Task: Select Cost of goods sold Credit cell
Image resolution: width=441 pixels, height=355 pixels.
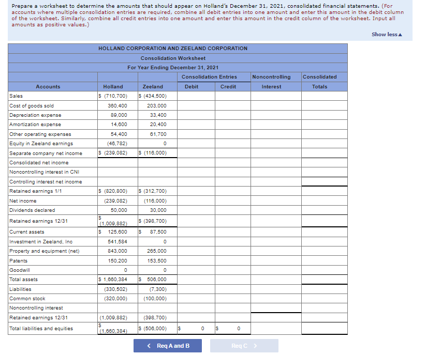Action: click(233, 105)
